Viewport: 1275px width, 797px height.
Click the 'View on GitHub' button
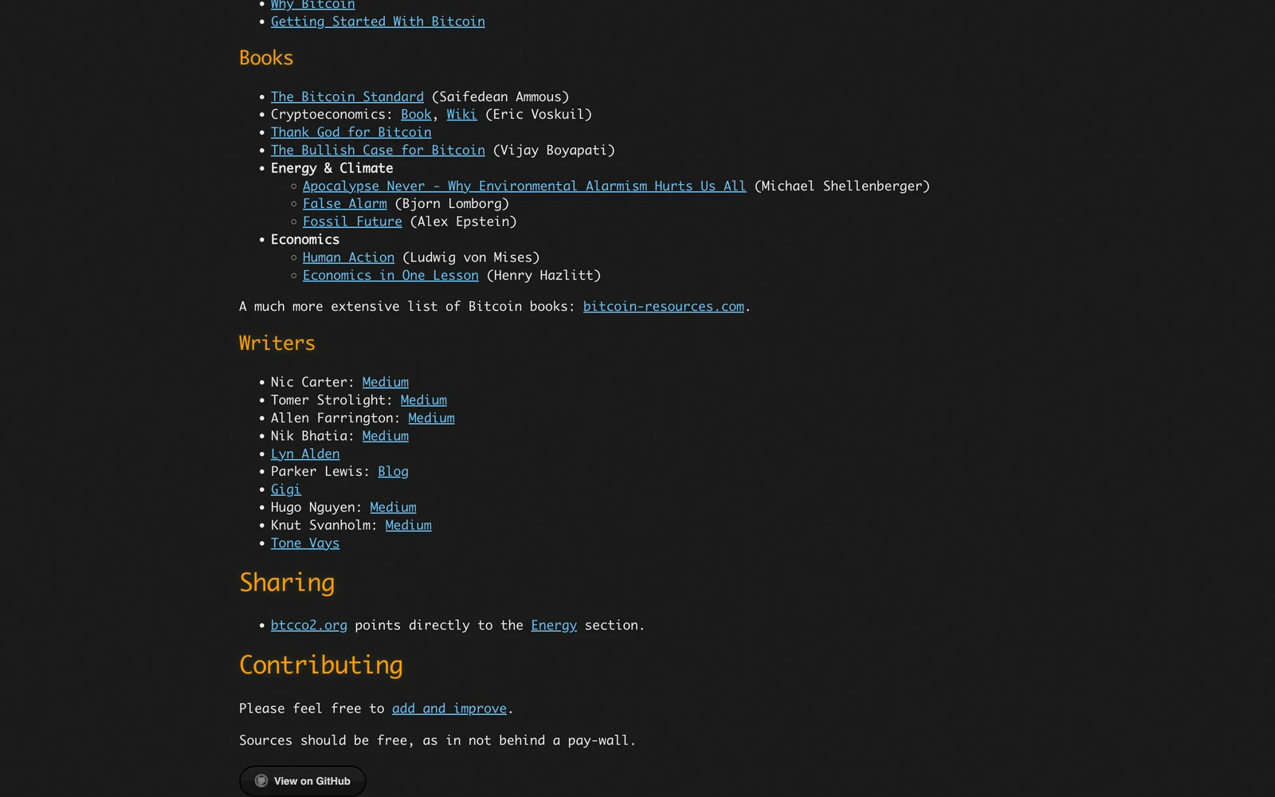(x=303, y=781)
